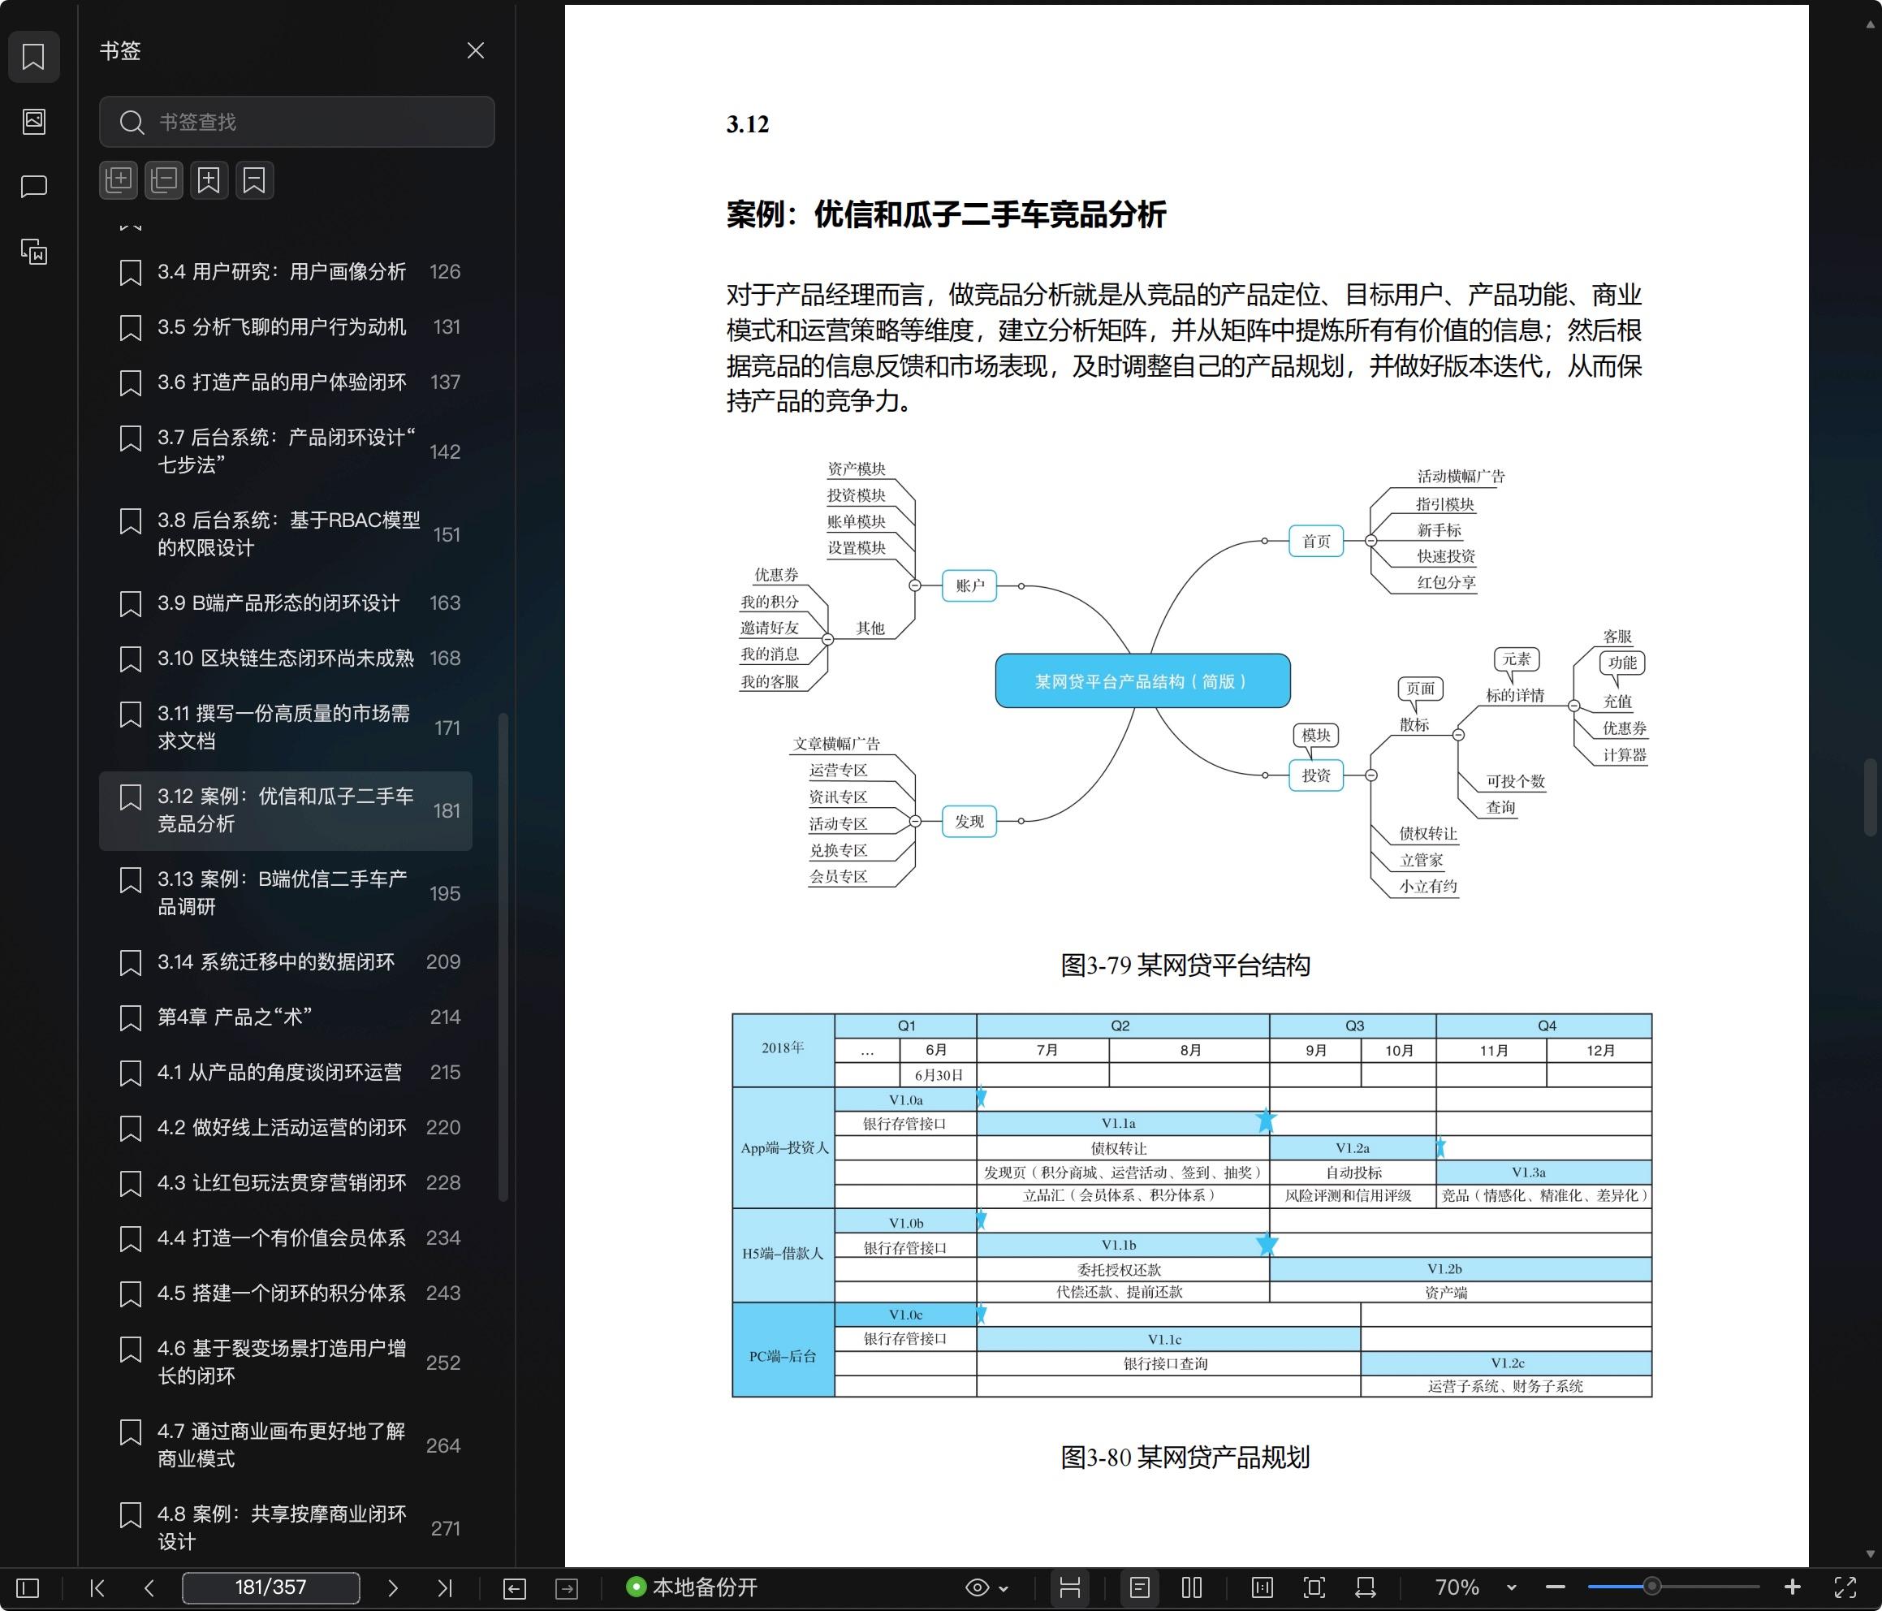Zoom out with minus button

pyautogui.click(x=1555, y=1588)
